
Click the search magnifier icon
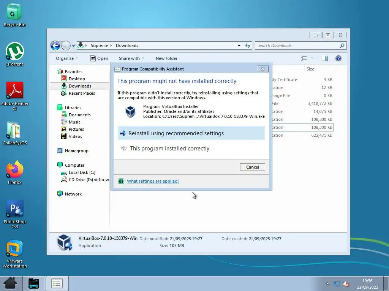342,45
